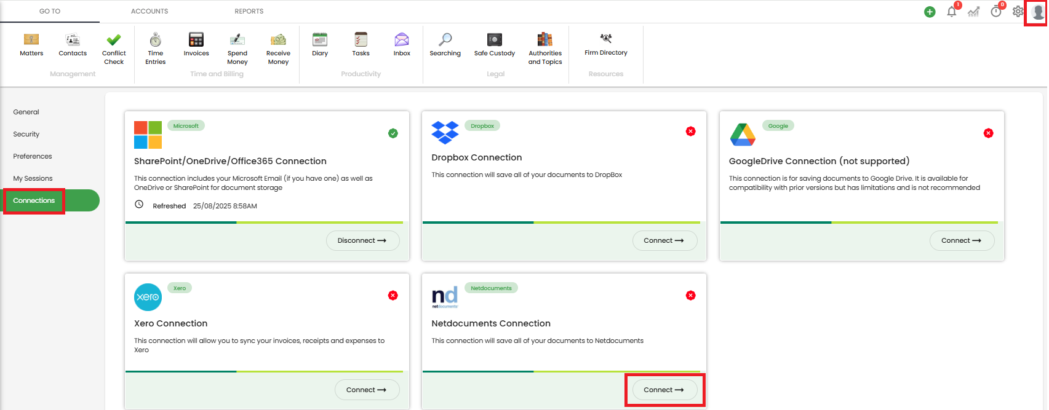
Task: Connect the GoogleDrive connection
Action: 962,240
